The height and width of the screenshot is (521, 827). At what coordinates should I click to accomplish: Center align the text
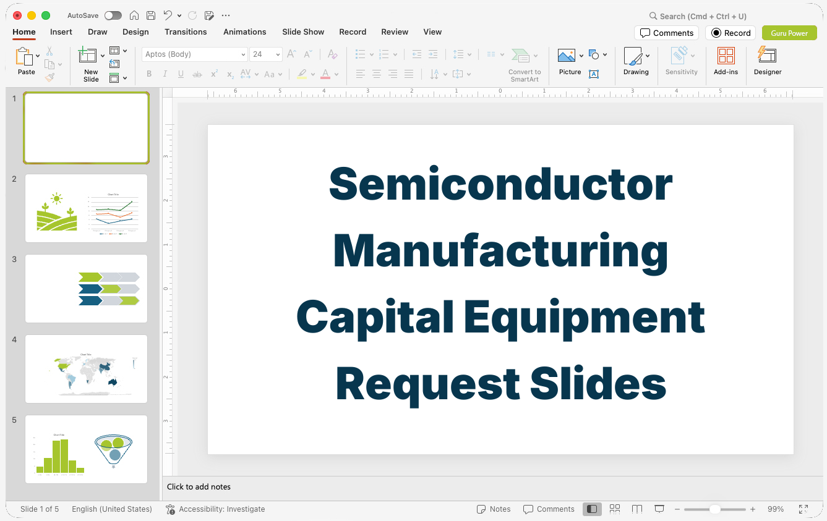[377, 74]
